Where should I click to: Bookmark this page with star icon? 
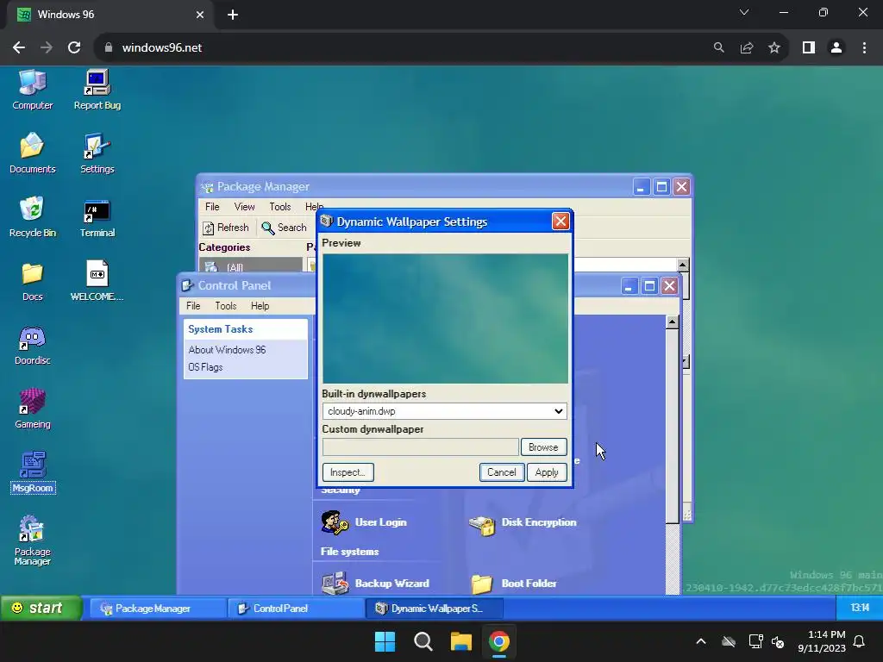point(774,47)
